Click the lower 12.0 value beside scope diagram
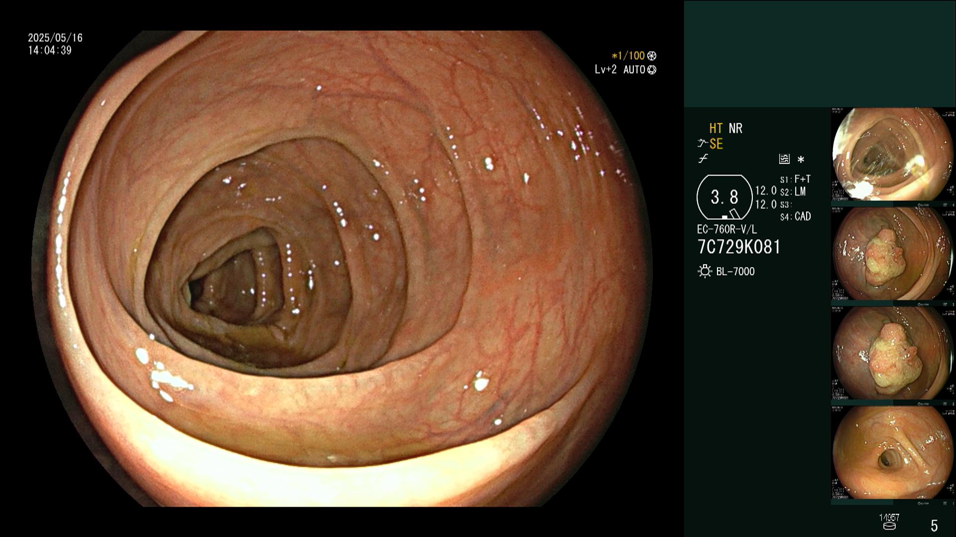Image resolution: width=956 pixels, height=537 pixels. click(x=766, y=204)
